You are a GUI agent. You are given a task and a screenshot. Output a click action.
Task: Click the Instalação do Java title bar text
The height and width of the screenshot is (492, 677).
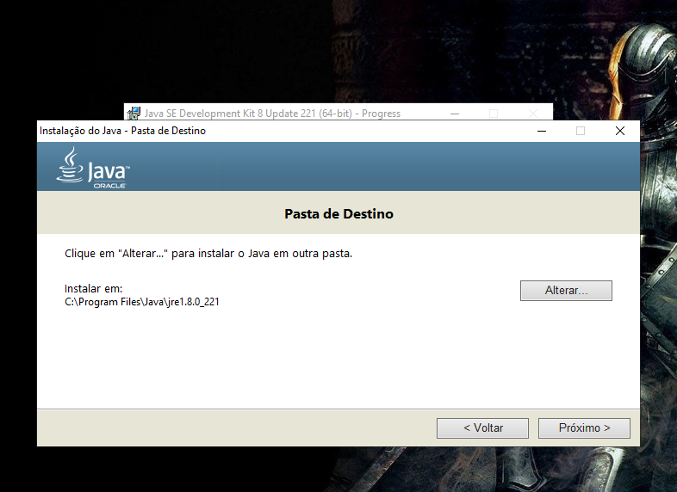(122, 131)
